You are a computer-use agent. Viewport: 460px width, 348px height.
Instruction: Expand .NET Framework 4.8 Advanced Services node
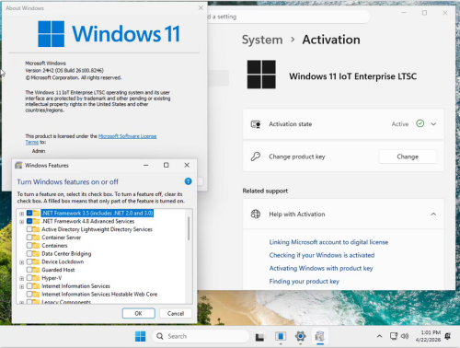21,222
